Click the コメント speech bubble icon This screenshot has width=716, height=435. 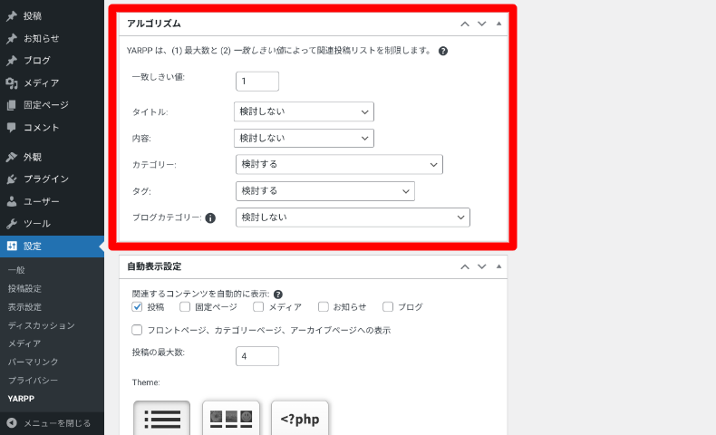pyautogui.click(x=12, y=128)
